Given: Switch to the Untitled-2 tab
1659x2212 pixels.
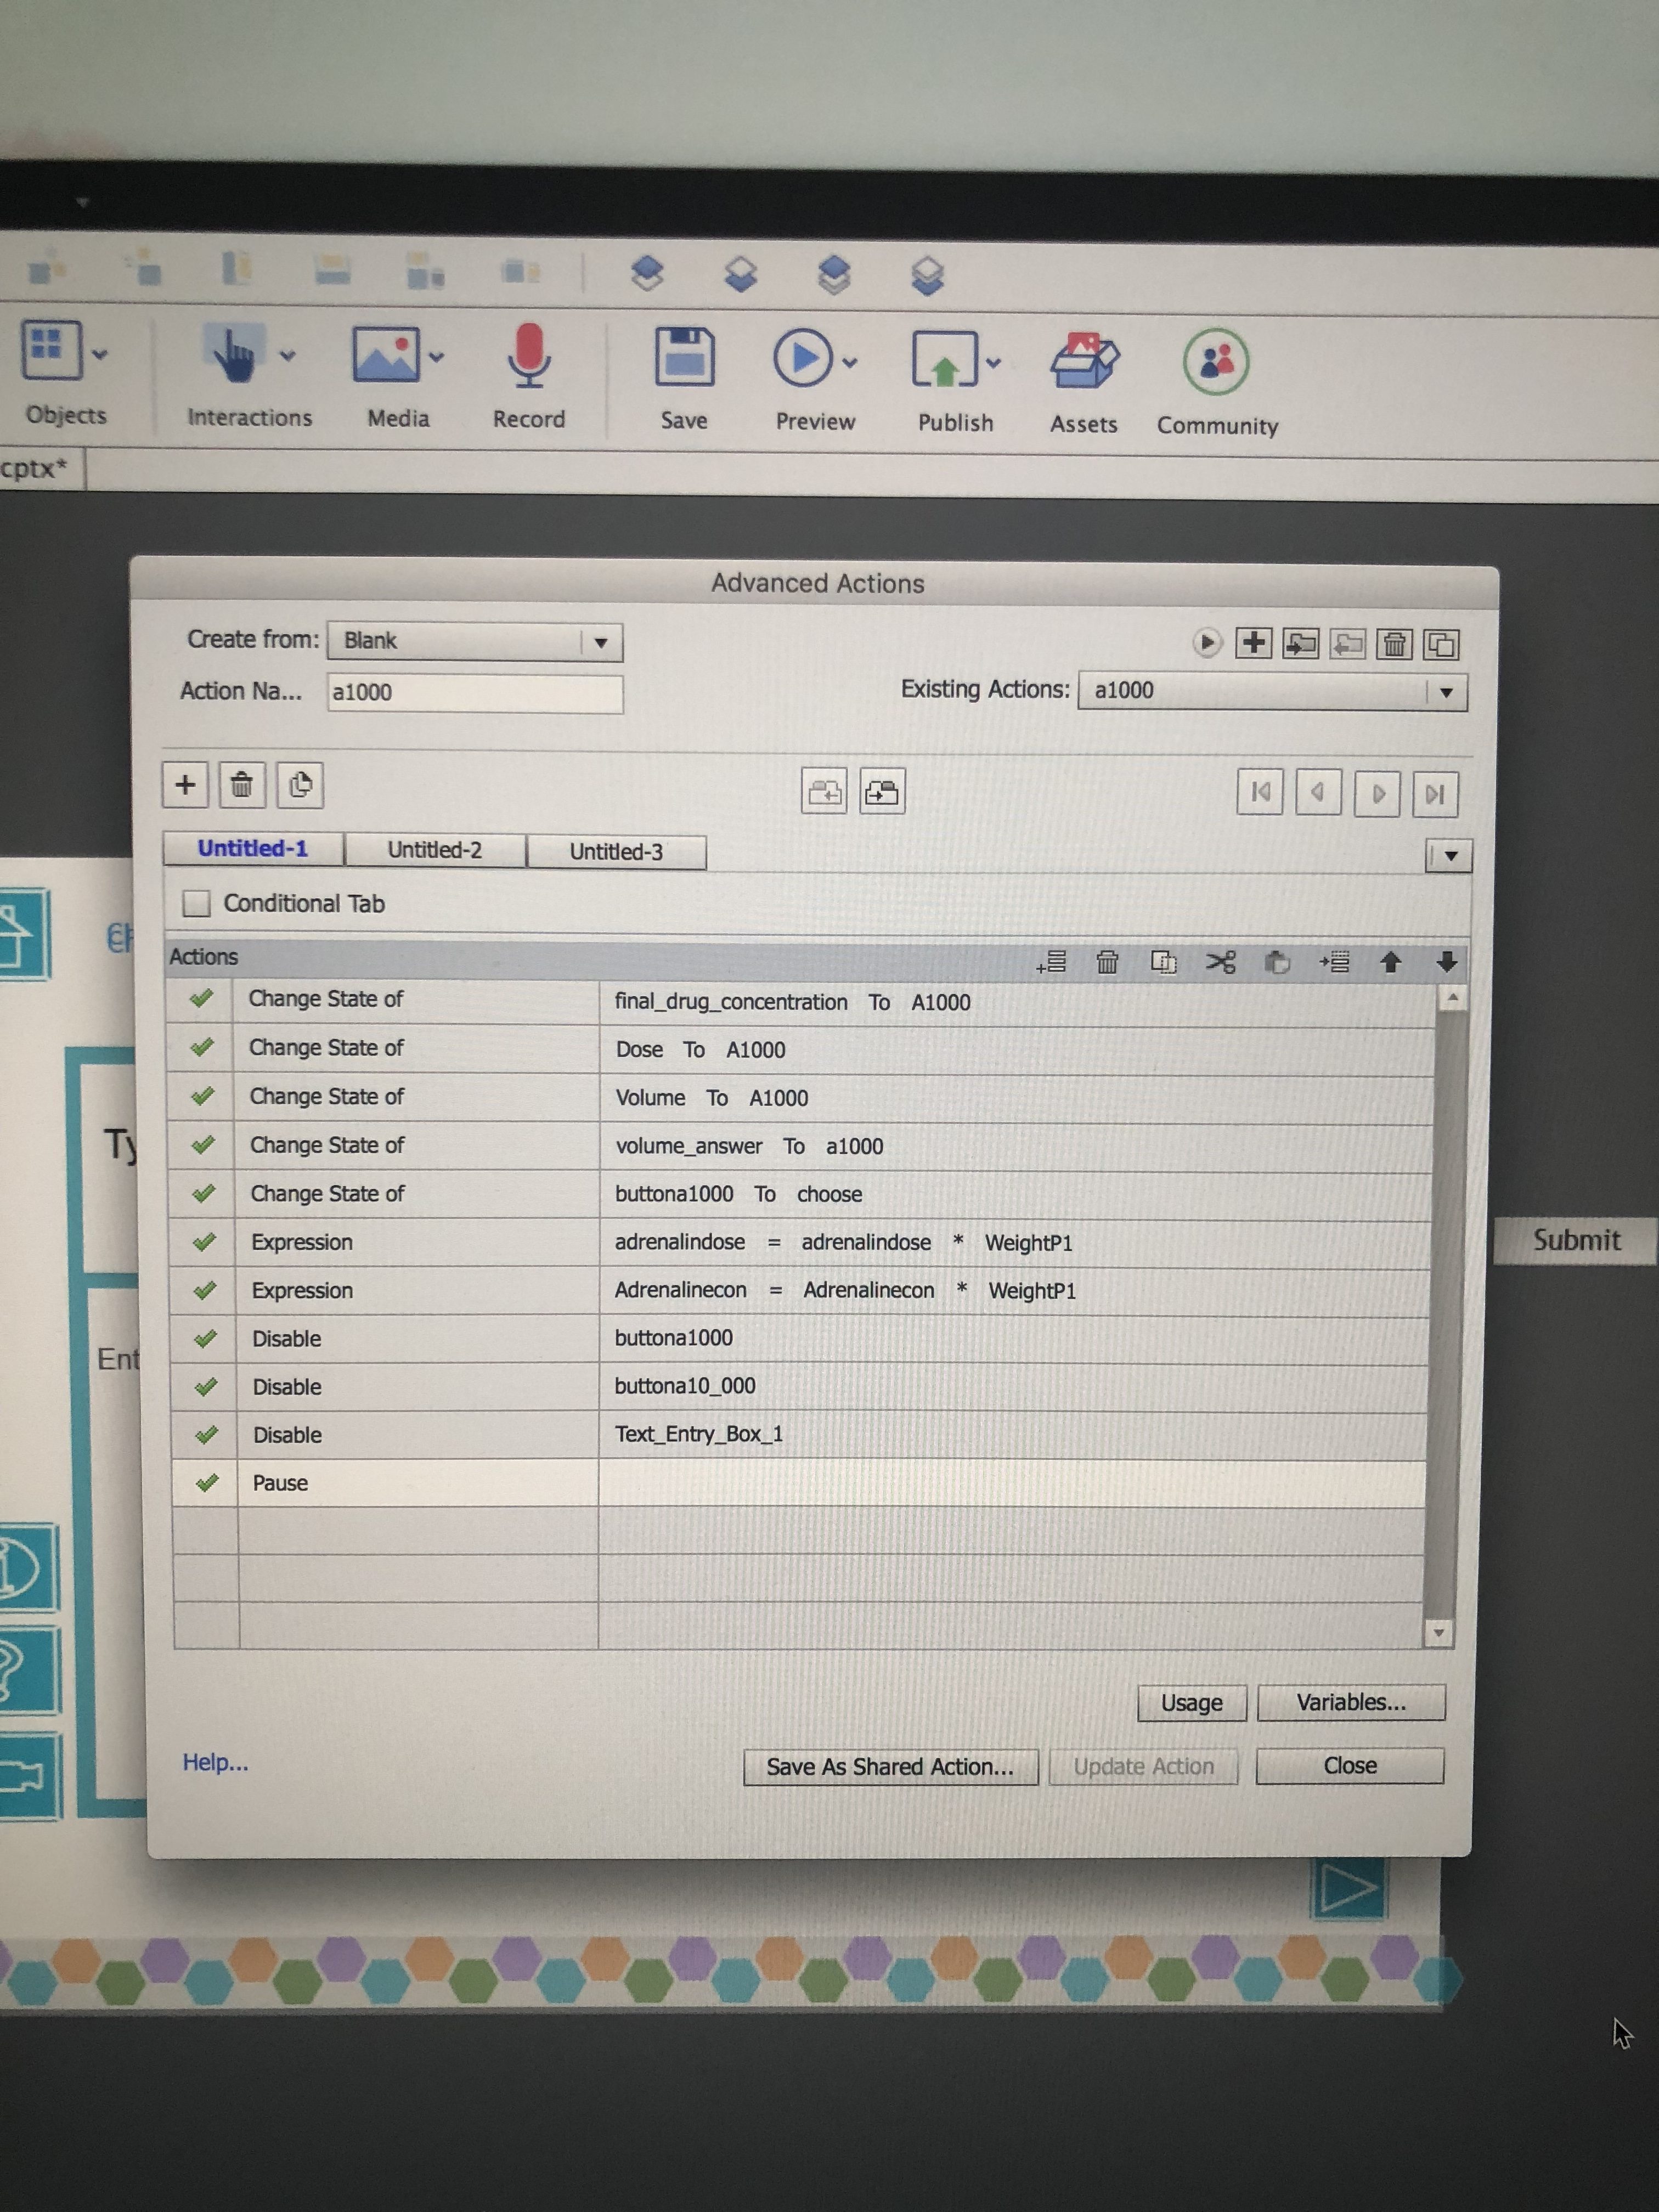Looking at the screenshot, I should [434, 850].
